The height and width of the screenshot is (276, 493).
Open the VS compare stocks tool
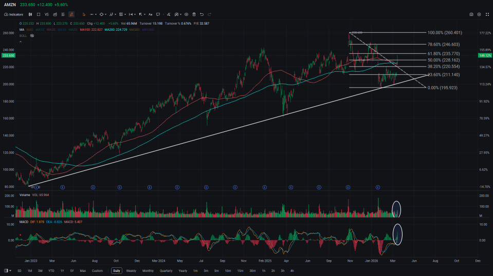click(x=47, y=14)
